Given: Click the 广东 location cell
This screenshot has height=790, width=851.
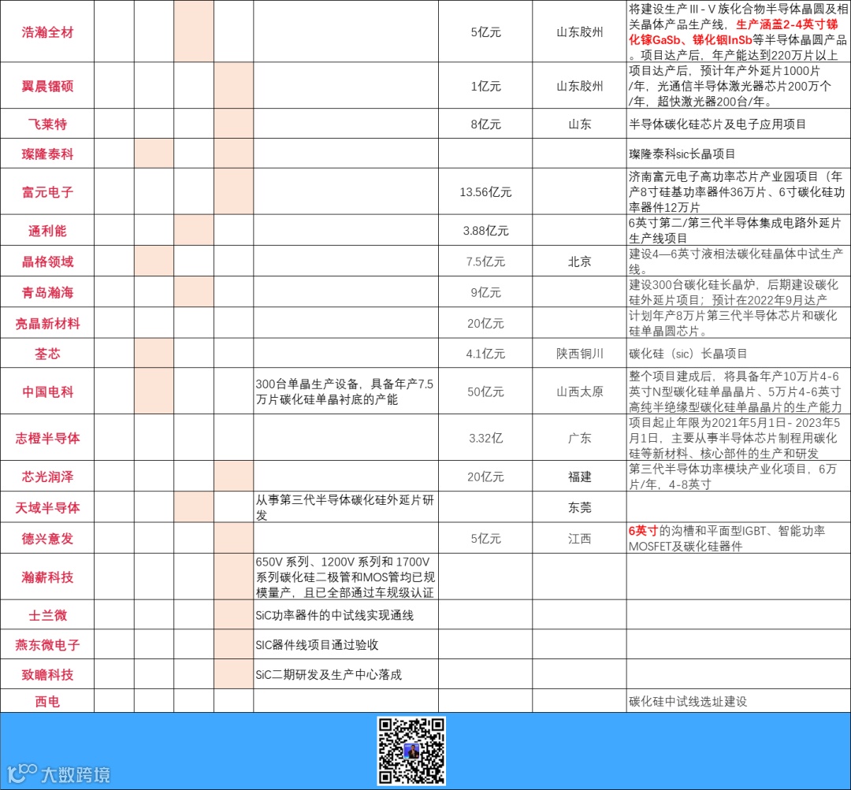Looking at the screenshot, I should (579, 438).
